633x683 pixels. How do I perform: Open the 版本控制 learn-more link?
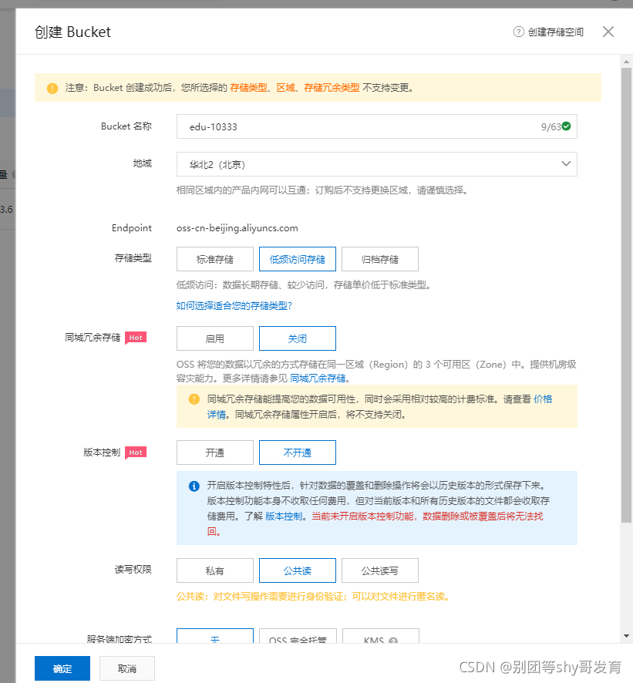pos(284,516)
